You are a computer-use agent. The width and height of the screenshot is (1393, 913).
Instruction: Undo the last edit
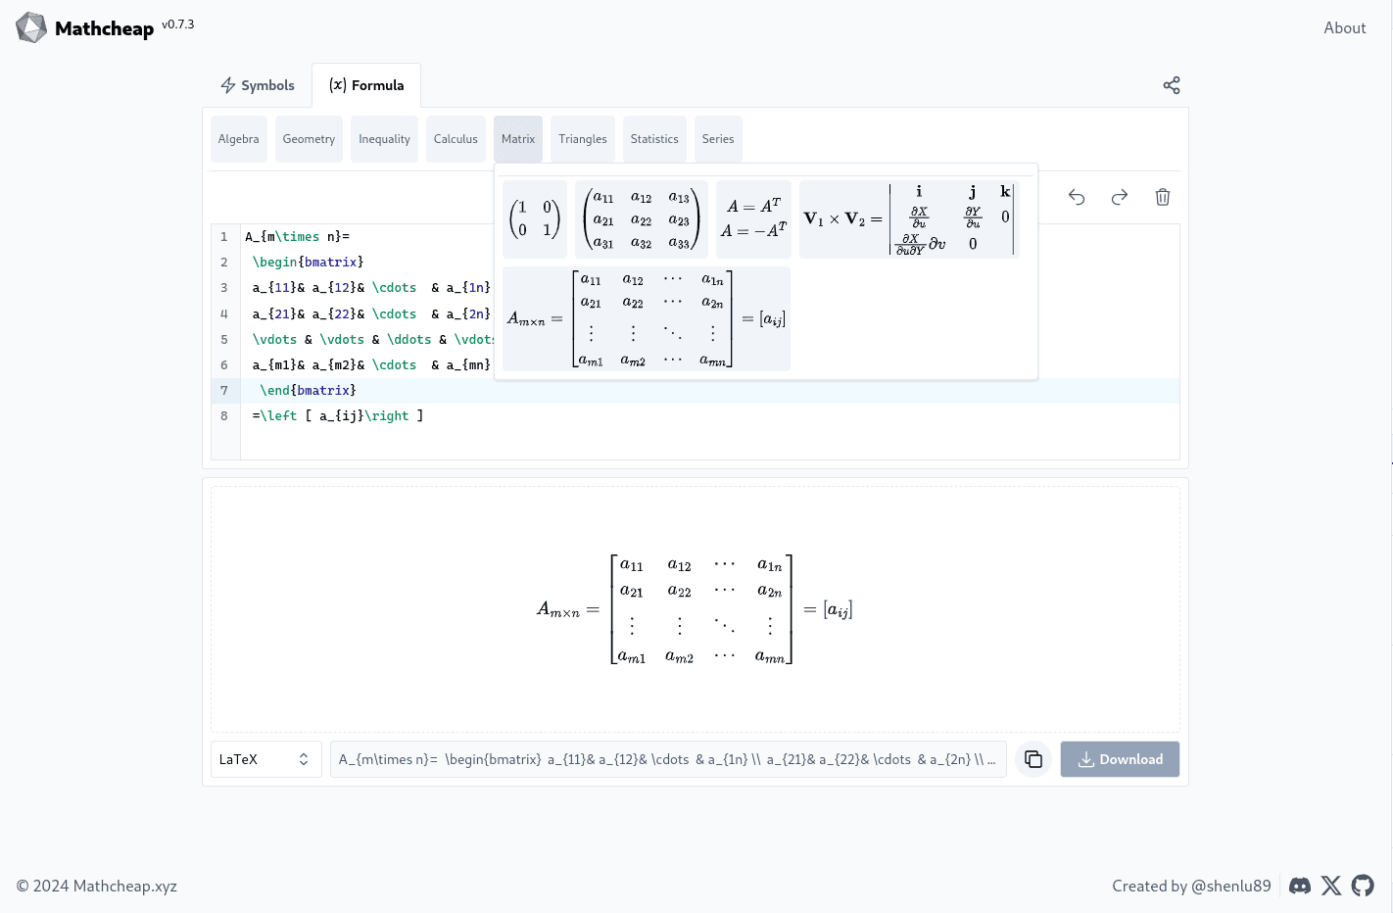(1077, 197)
